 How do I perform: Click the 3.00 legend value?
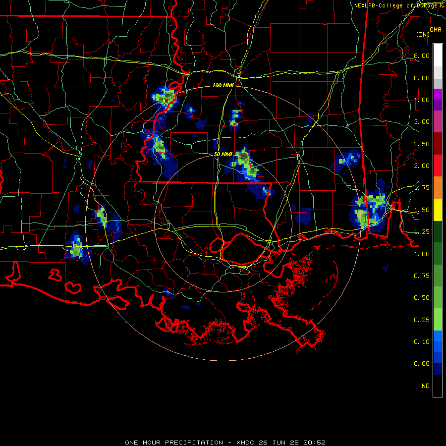pyautogui.click(x=422, y=122)
